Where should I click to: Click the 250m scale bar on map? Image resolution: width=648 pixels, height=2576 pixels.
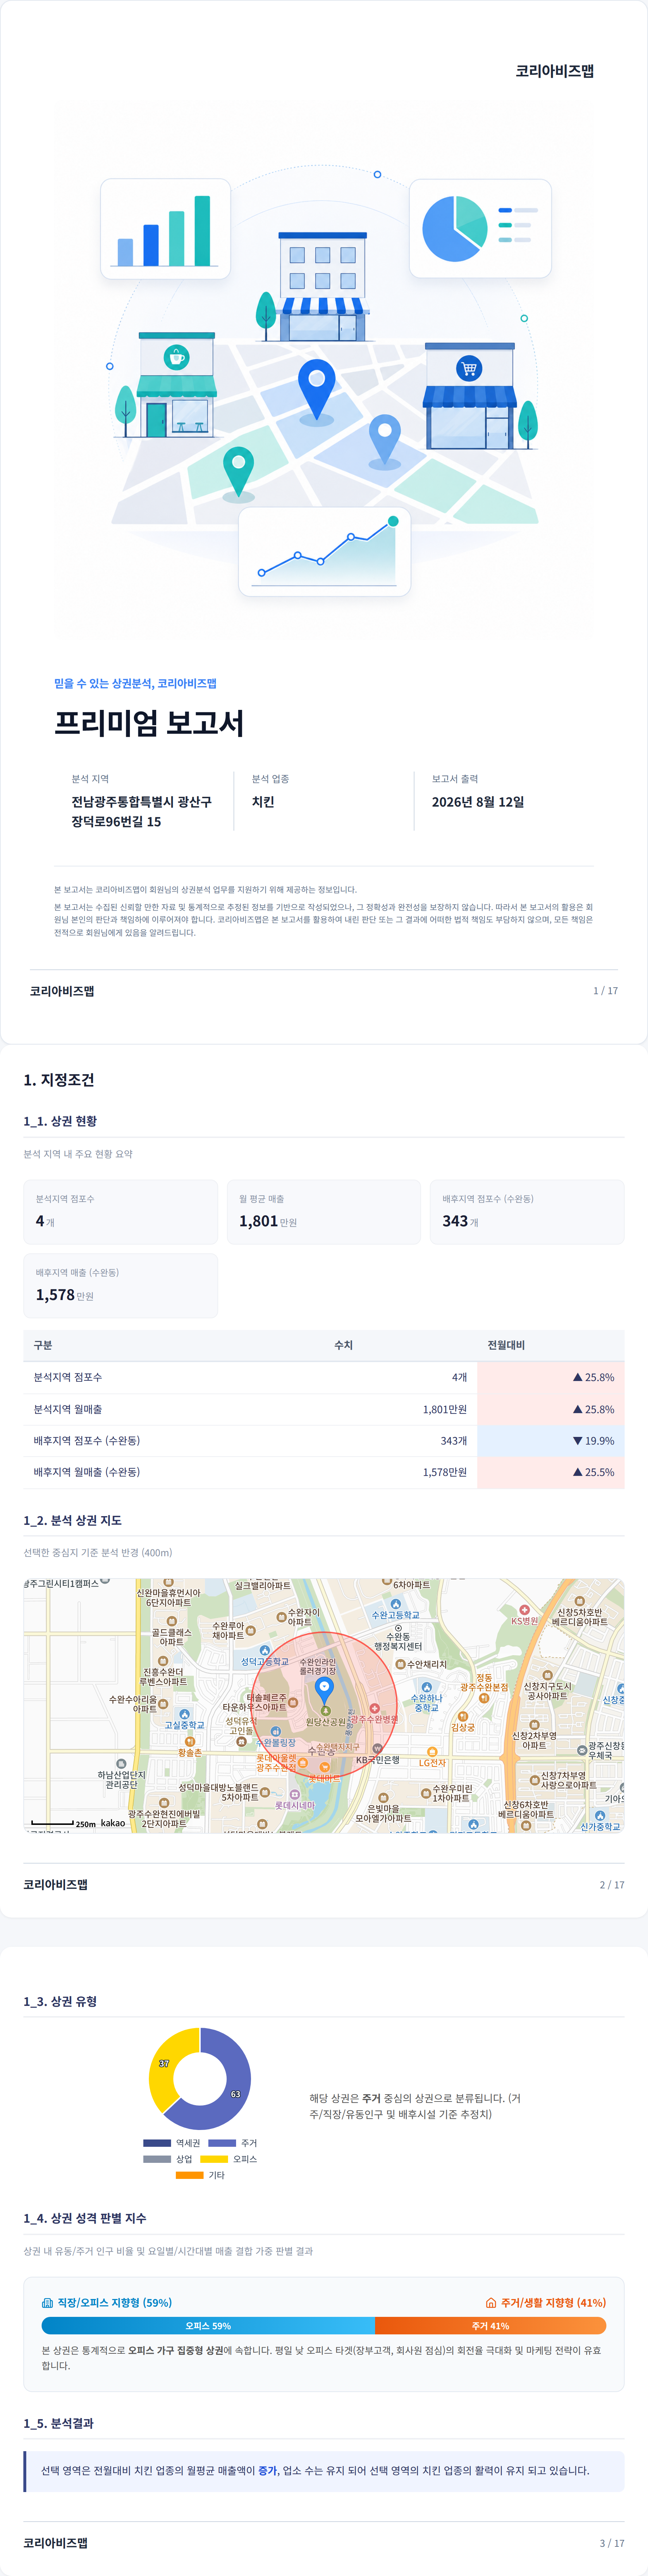click(x=52, y=1823)
